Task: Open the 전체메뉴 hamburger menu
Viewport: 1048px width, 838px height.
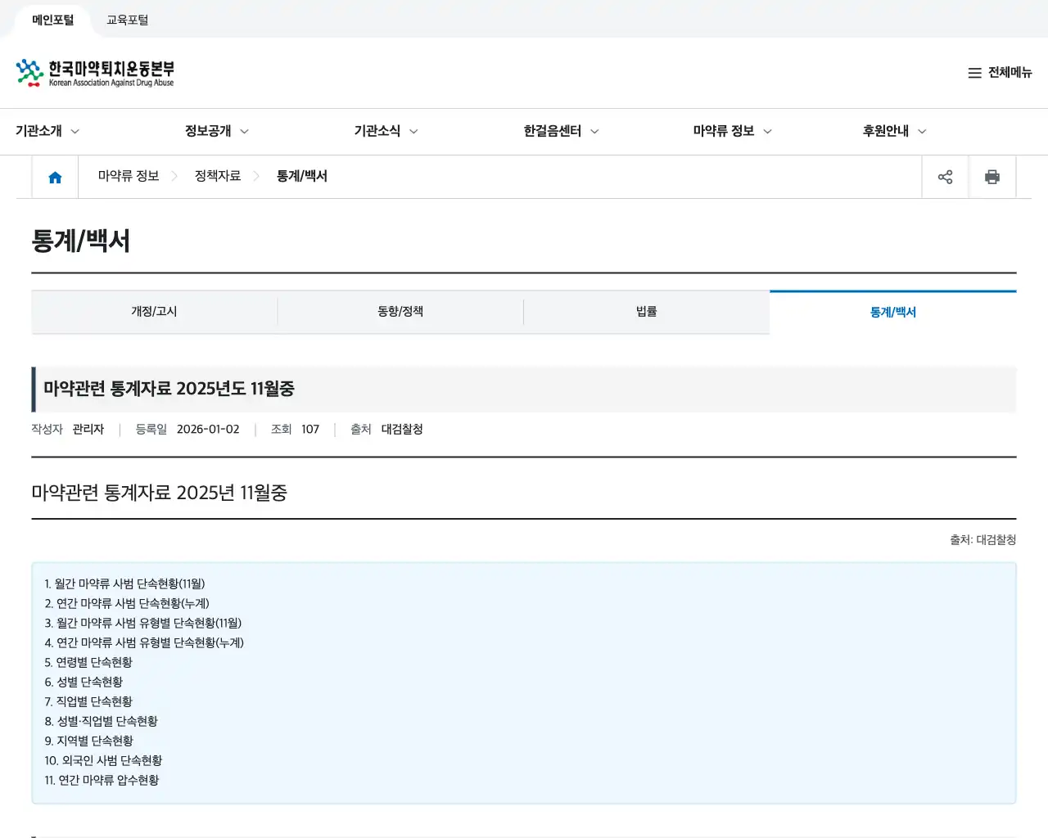Action: coord(1000,73)
